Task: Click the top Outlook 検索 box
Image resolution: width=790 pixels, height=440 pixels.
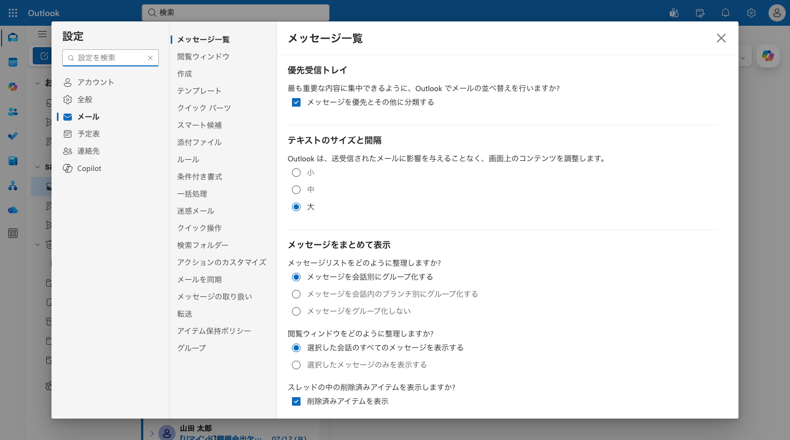Action: tap(236, 12)
